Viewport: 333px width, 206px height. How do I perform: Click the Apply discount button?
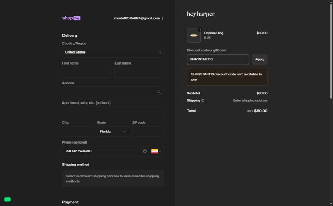tap(260, 59)
